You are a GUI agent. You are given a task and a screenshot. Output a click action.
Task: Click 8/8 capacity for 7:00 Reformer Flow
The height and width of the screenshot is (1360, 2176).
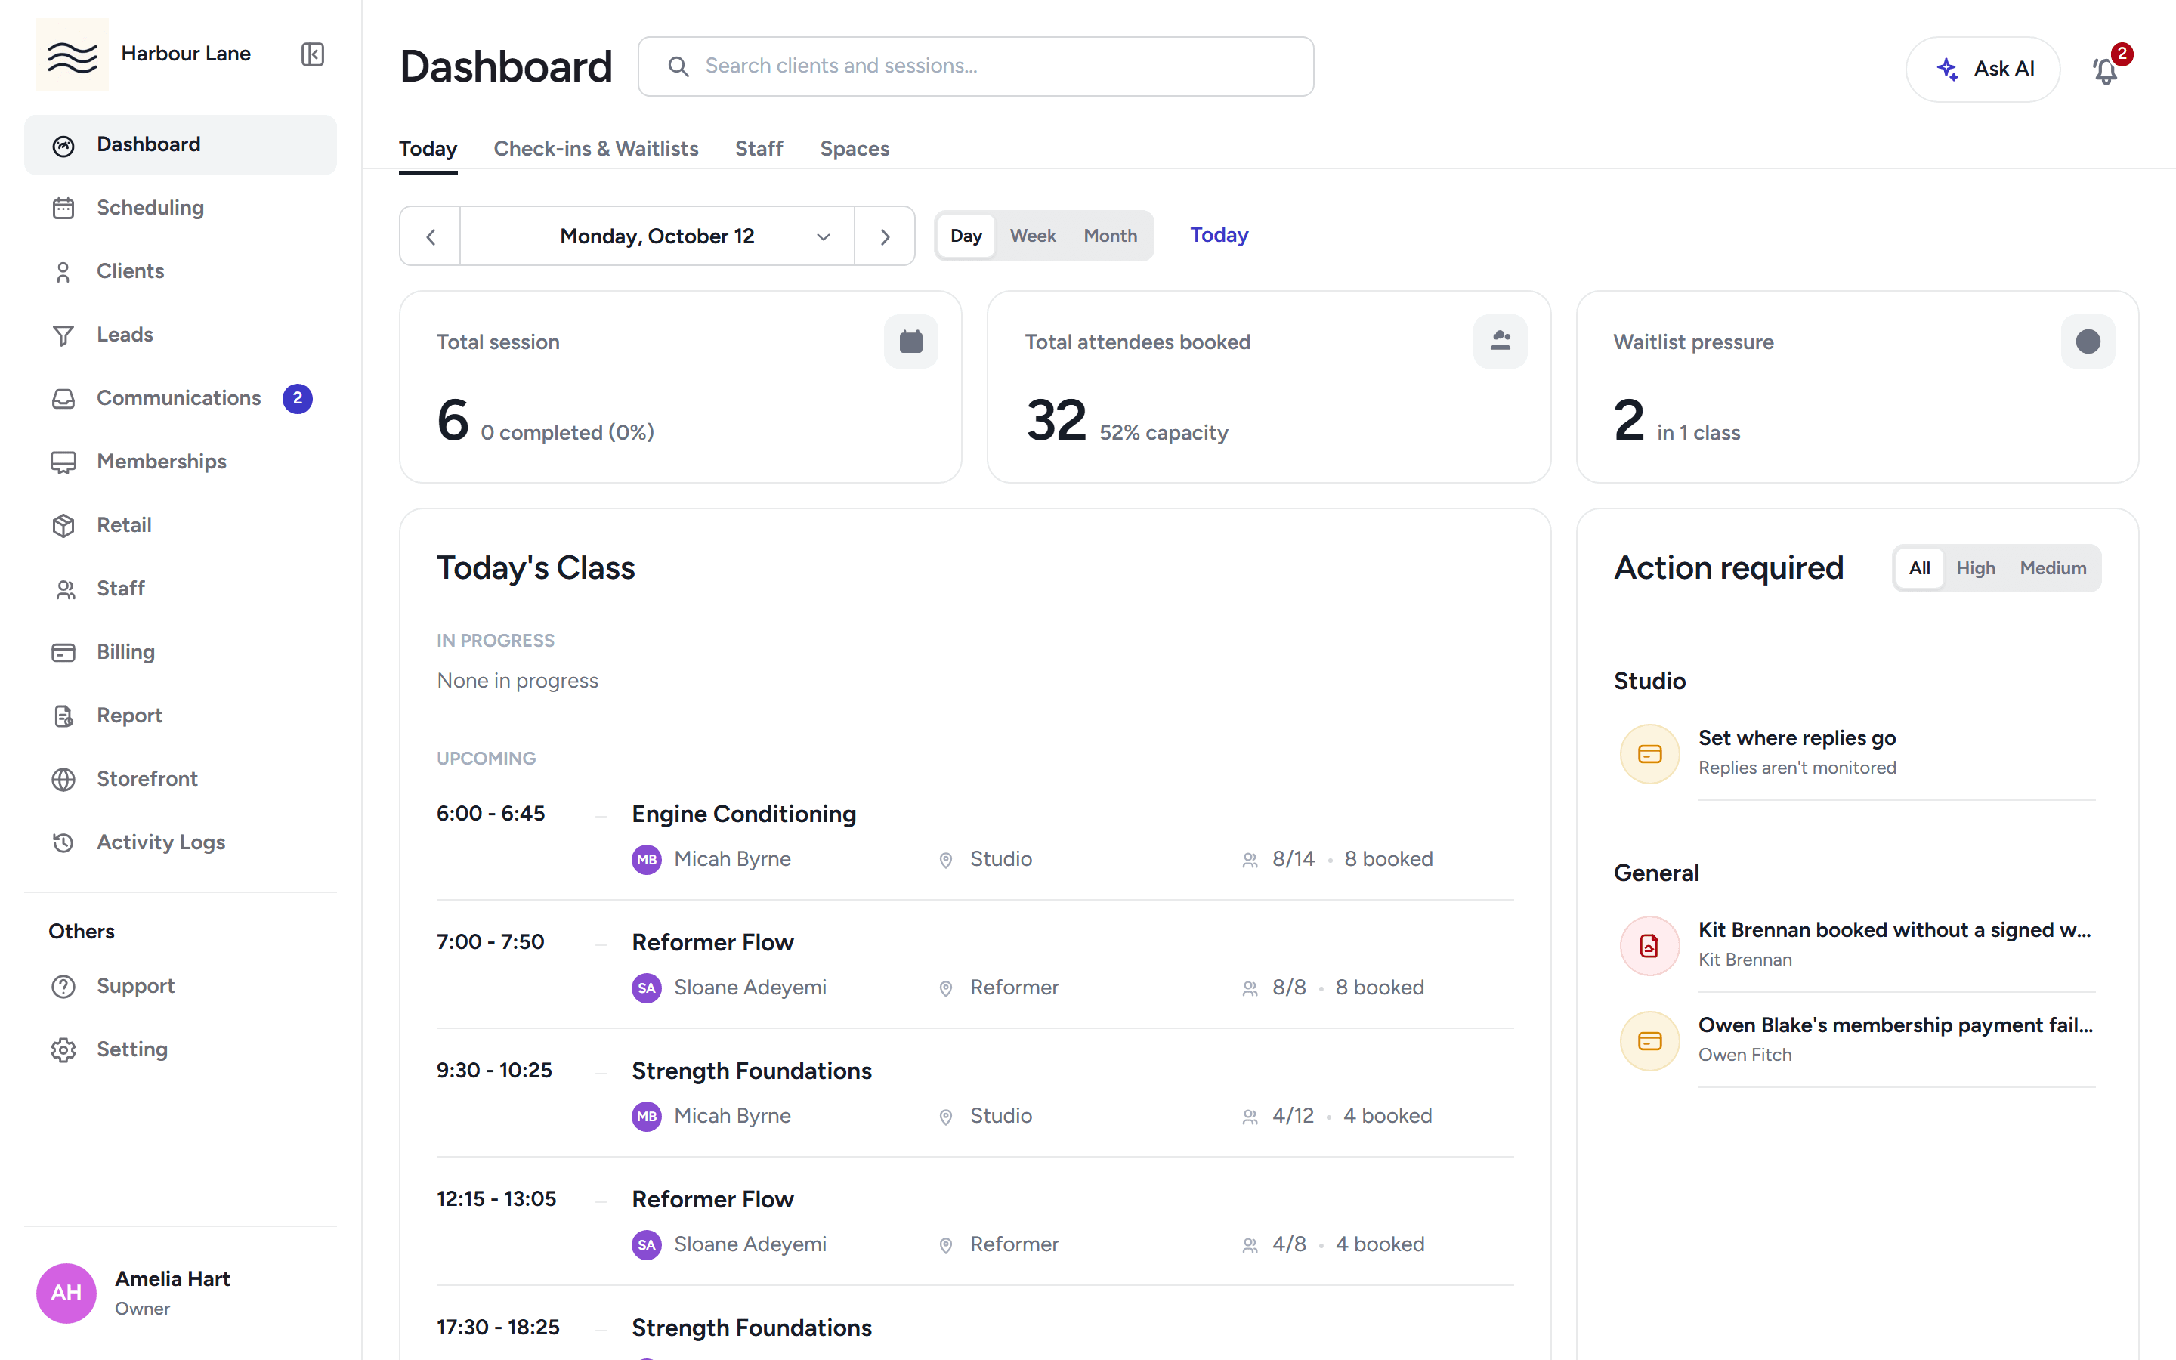1288,988
